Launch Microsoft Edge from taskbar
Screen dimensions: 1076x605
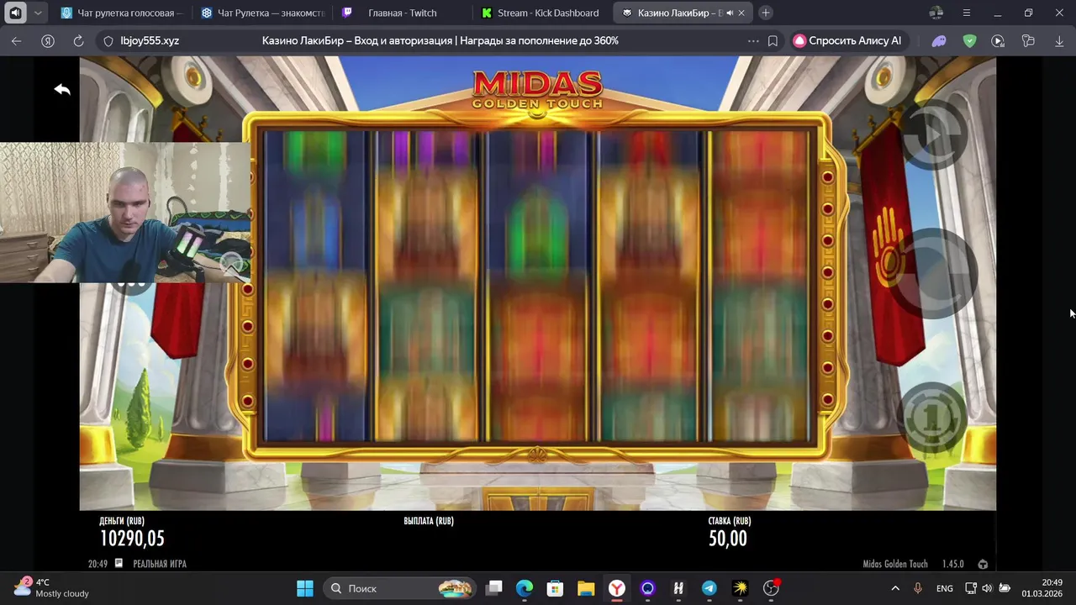pyautogui.click(x=525, y=588)
